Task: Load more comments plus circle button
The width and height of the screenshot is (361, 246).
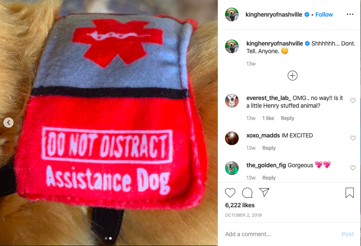Action: tap(292, 76)
